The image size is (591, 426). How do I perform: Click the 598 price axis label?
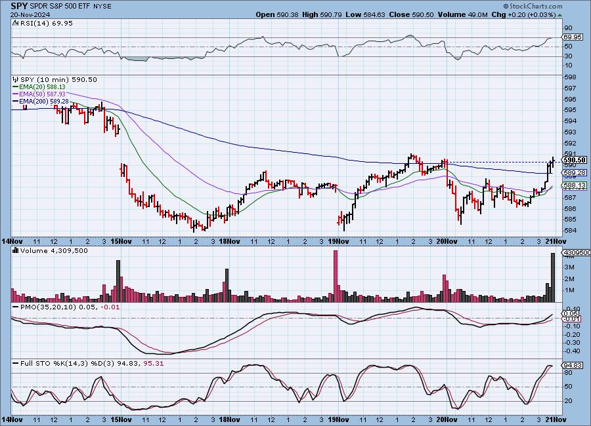(x=570, y=77)
